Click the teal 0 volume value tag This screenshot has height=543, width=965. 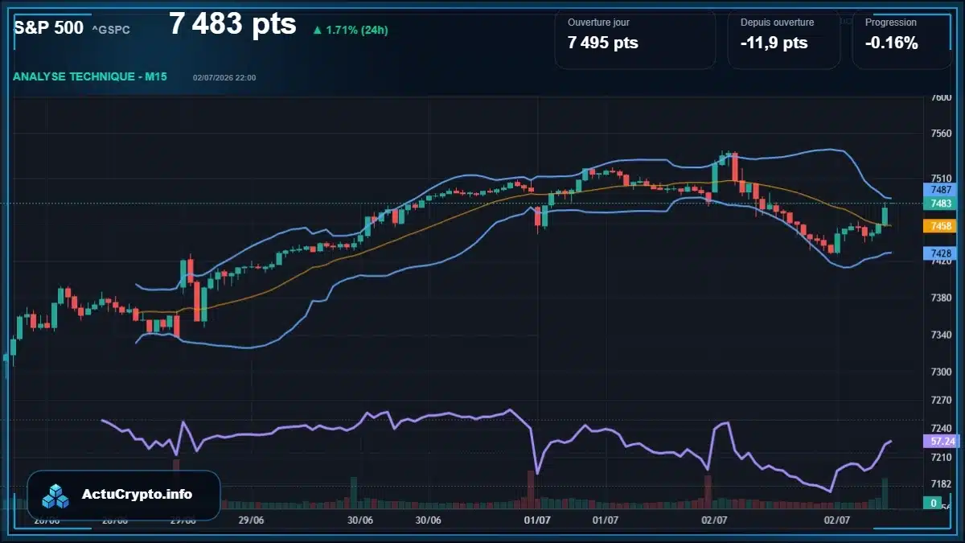coord(934,504)
